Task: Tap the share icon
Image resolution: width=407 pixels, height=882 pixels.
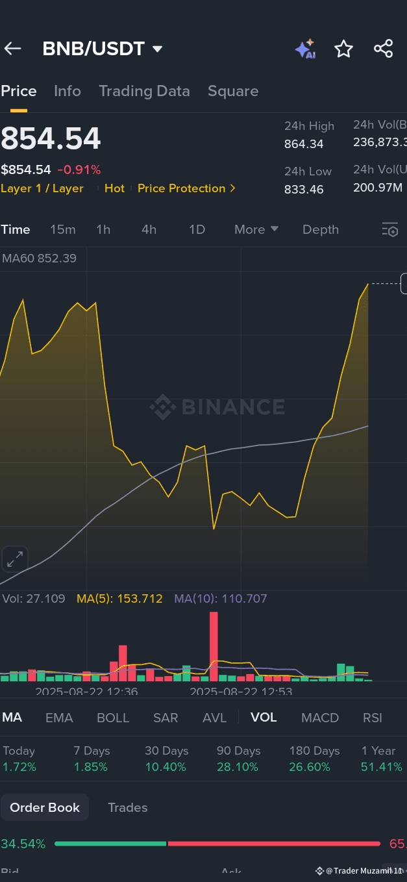Action: point(384,49)
